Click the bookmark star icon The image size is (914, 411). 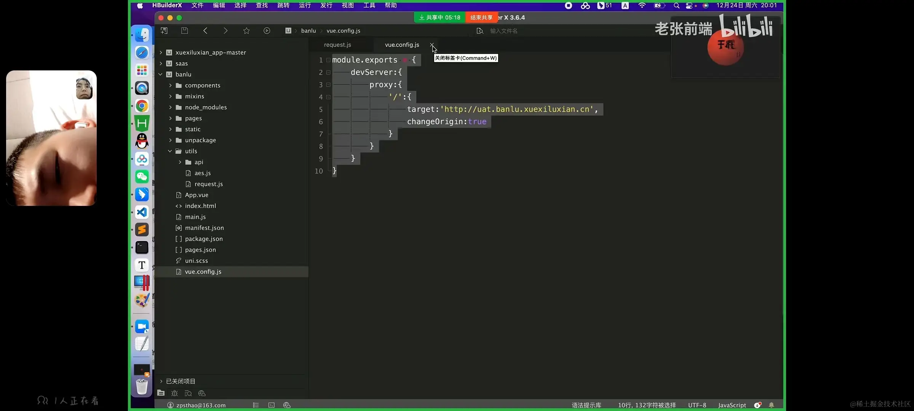(x=246, y=31)
